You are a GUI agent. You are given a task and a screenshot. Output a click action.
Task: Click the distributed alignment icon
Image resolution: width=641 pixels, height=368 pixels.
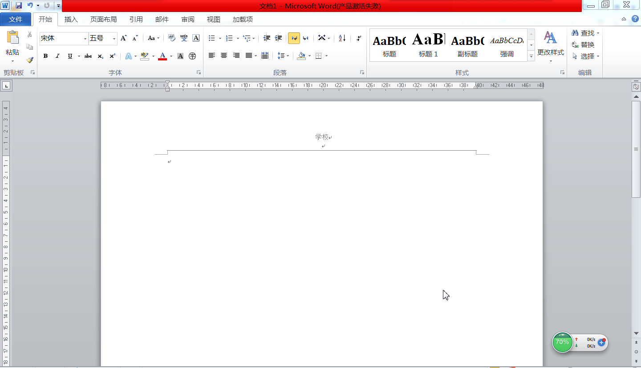click(x=265, y=56)
